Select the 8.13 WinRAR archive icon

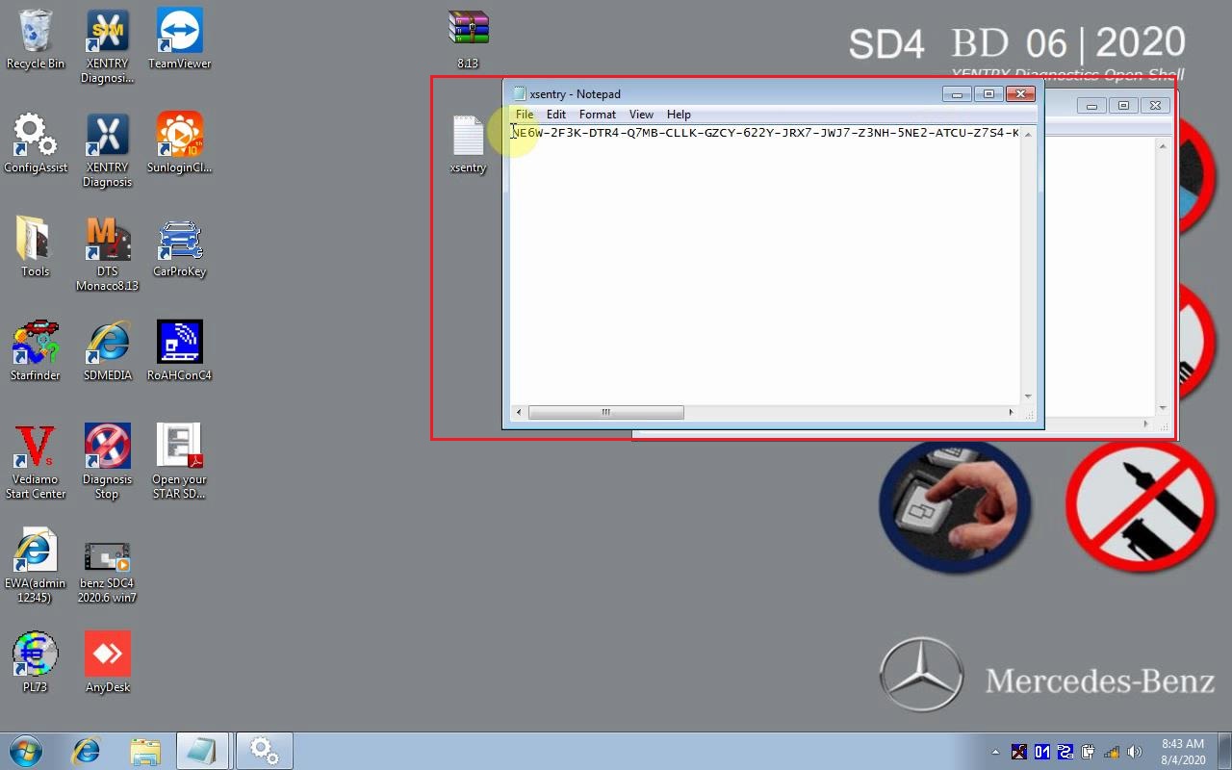click(x=468, y=40)
